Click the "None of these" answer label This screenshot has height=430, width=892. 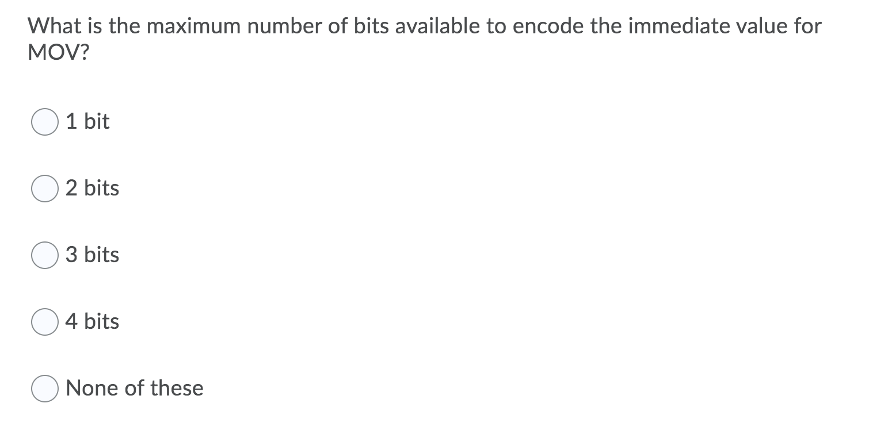tap(134, 388)
